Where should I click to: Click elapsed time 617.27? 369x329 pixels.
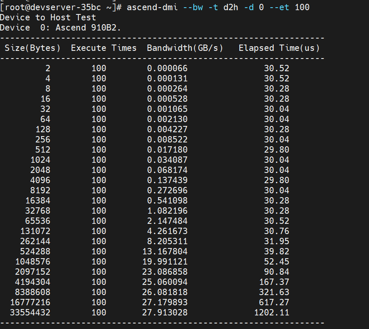pos(274,302)
